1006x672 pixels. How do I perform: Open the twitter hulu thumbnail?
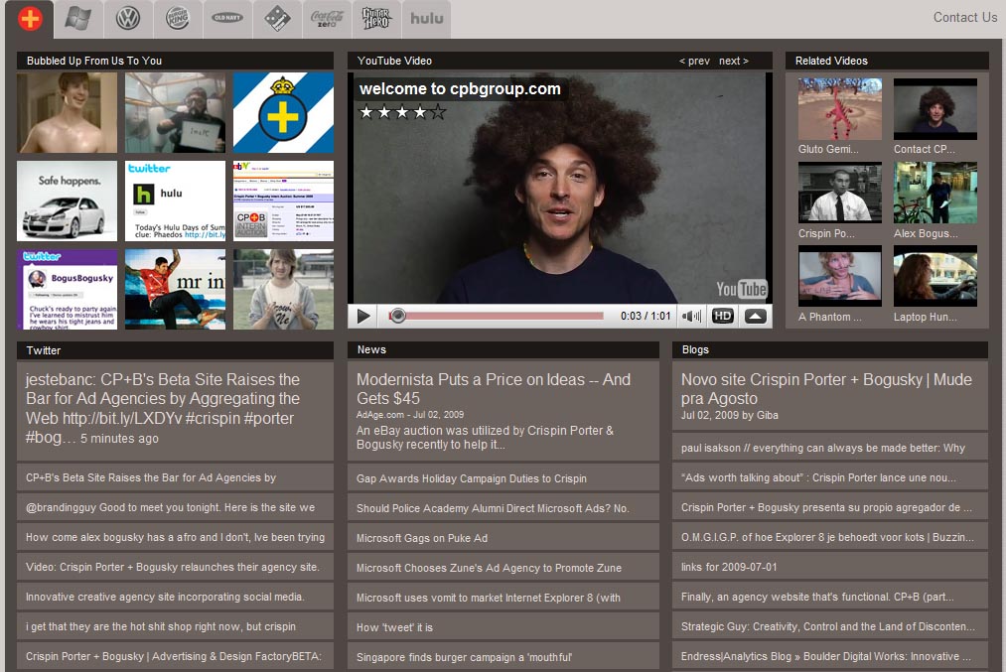click(x=175, y=201)
